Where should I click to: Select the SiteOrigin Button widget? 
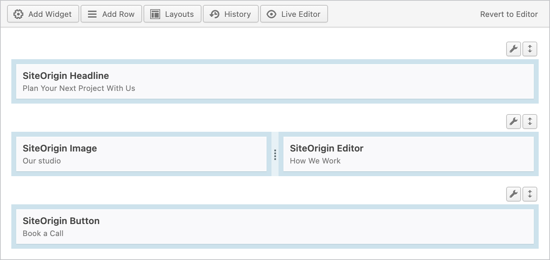tap(275, 227)
